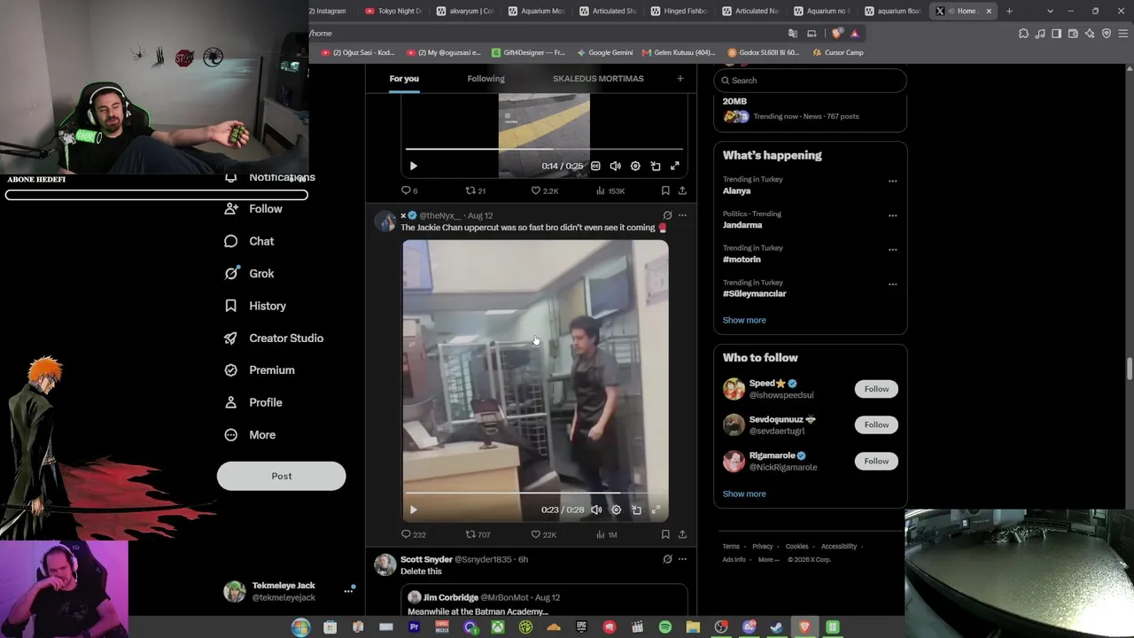
Task: Open the Grok icon on @theNyx__ post
Action: [667, 215]
